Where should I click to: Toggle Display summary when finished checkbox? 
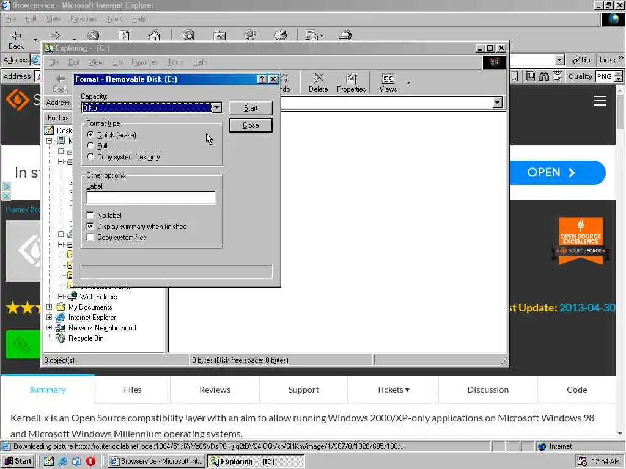[x=90, y=226]
